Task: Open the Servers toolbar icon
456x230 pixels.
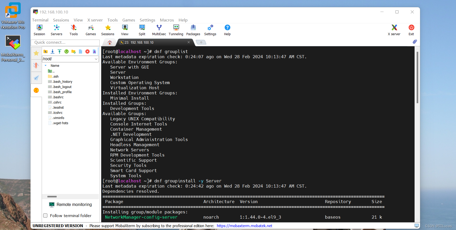Action: 56,30
